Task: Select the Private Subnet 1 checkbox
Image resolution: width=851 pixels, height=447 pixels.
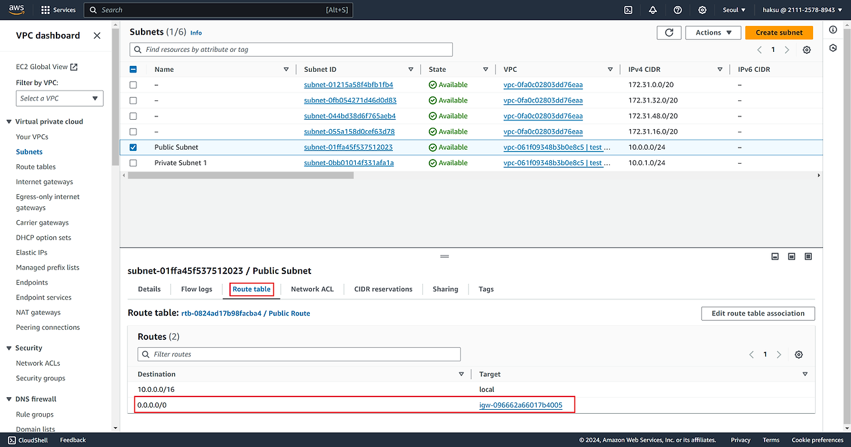Action: 133,163
